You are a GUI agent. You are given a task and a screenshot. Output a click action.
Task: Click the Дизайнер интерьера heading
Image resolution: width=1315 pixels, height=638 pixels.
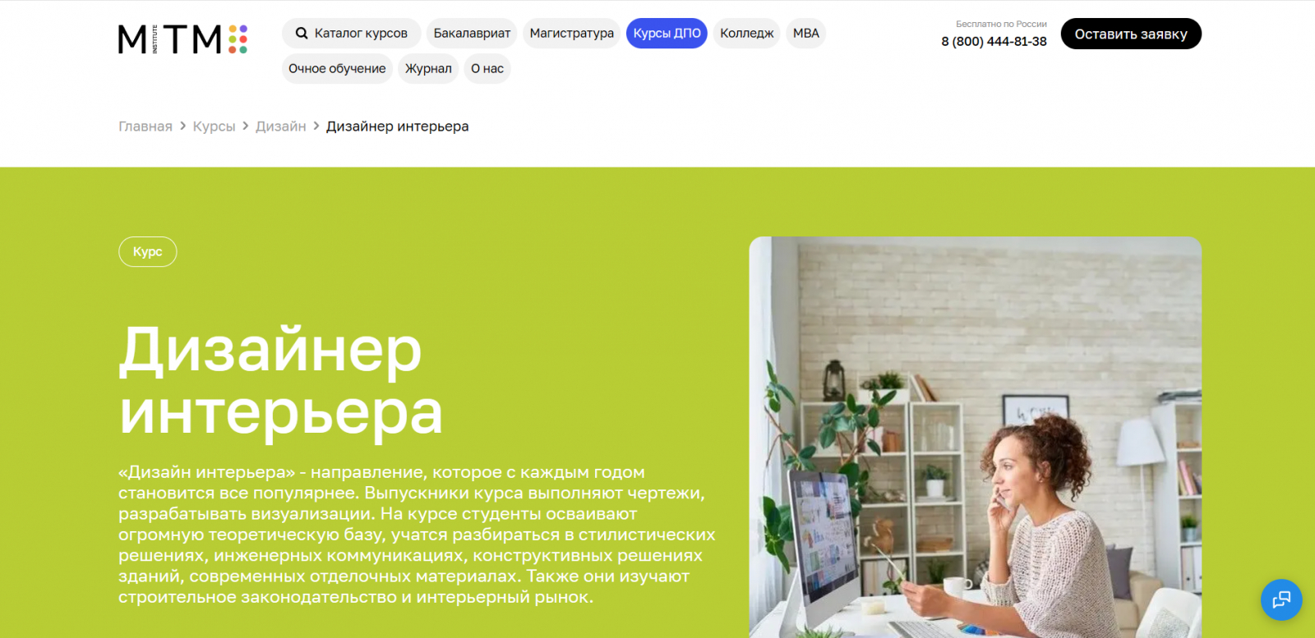pyautogui.click(x=281, y=380)
